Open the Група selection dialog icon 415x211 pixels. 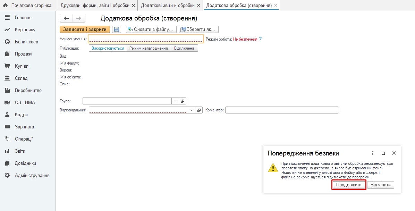183,101
